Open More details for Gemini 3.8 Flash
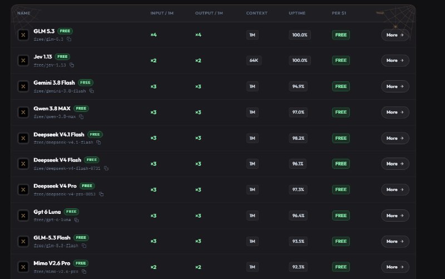 (x=395, y=86)
